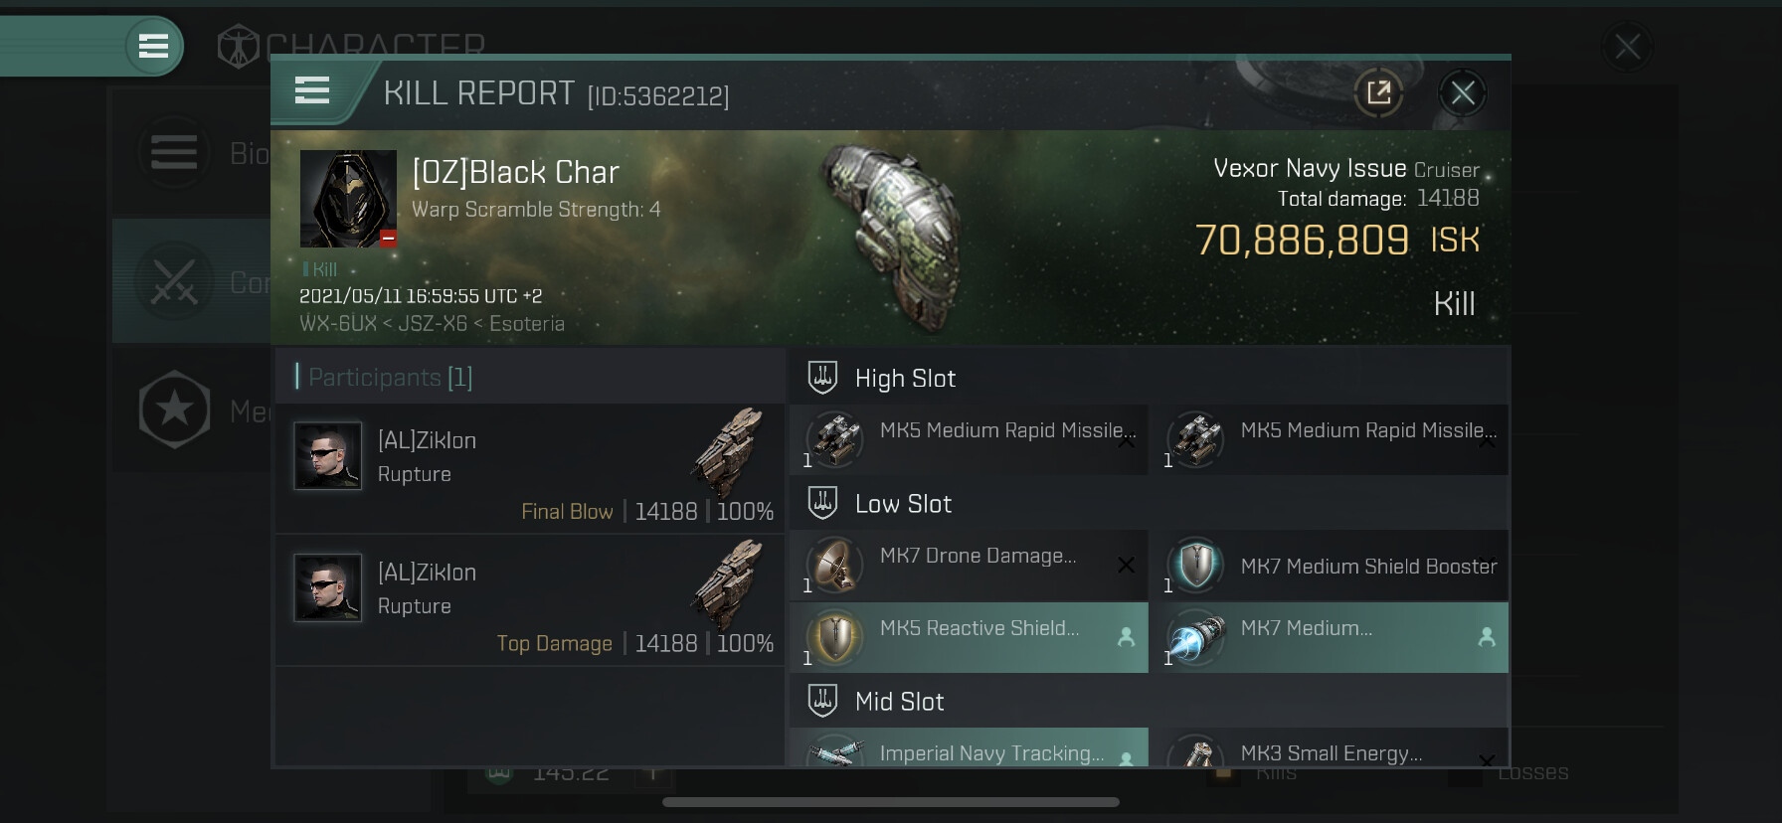The height and width of the screenshot is (823, 1782).
Task: Open the Imperial Navy Tracking module entry
Action: [x=970, y=751]
